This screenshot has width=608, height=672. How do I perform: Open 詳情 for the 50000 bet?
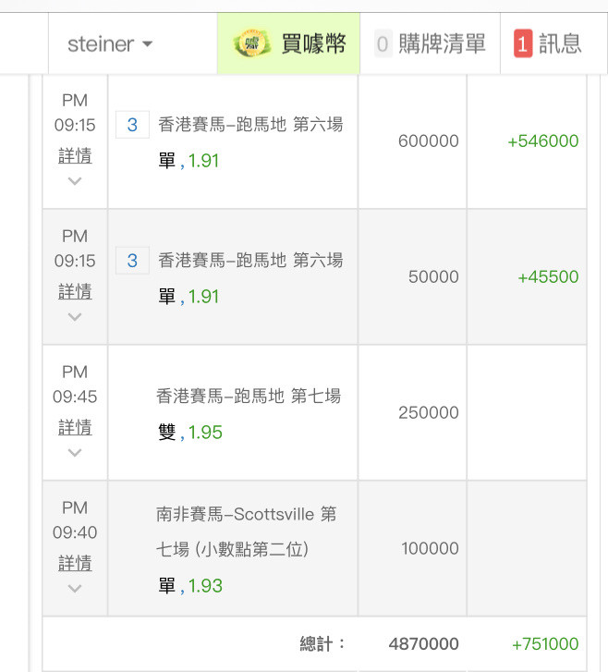[x=75, y=291]
